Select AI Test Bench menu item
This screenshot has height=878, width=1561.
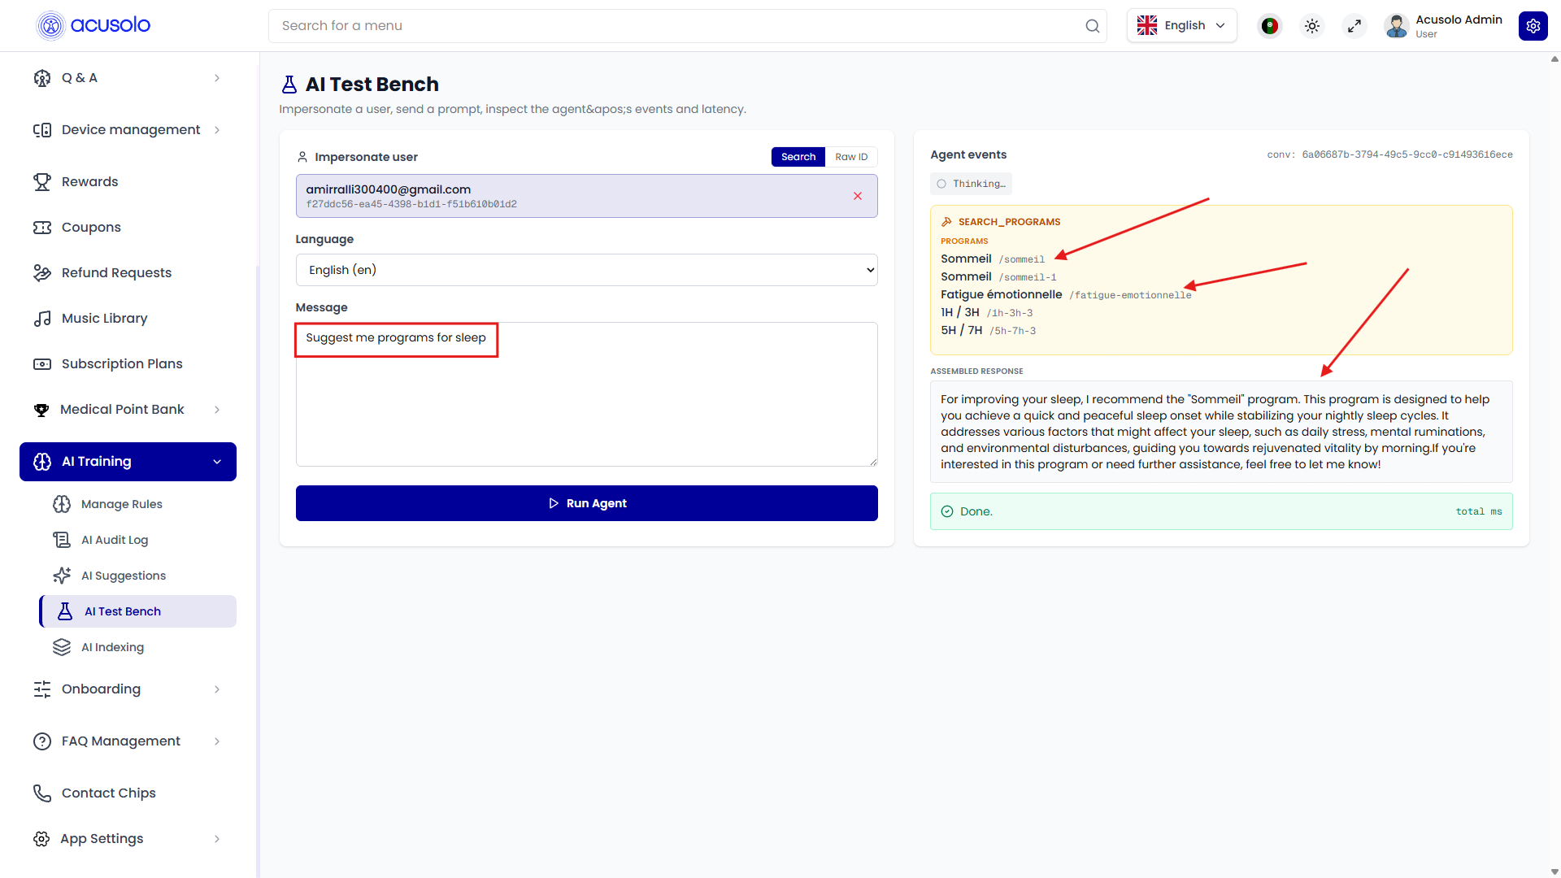click(138, 611)
